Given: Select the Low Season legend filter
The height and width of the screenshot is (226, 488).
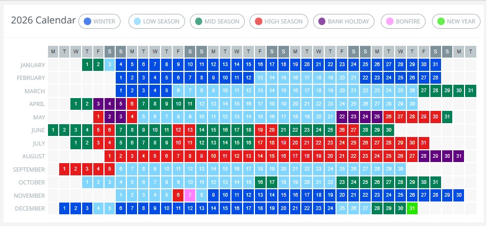Looking at the screenshot, I should 157,22.
